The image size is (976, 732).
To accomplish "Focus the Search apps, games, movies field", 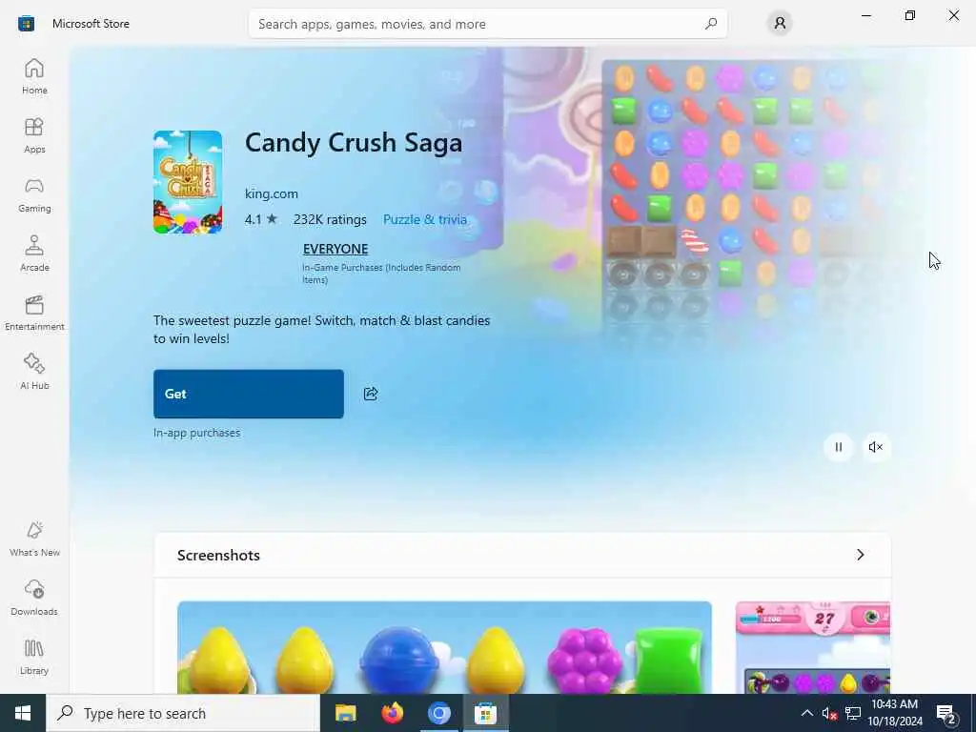I will pyautogui.click(x=488, y=24).
